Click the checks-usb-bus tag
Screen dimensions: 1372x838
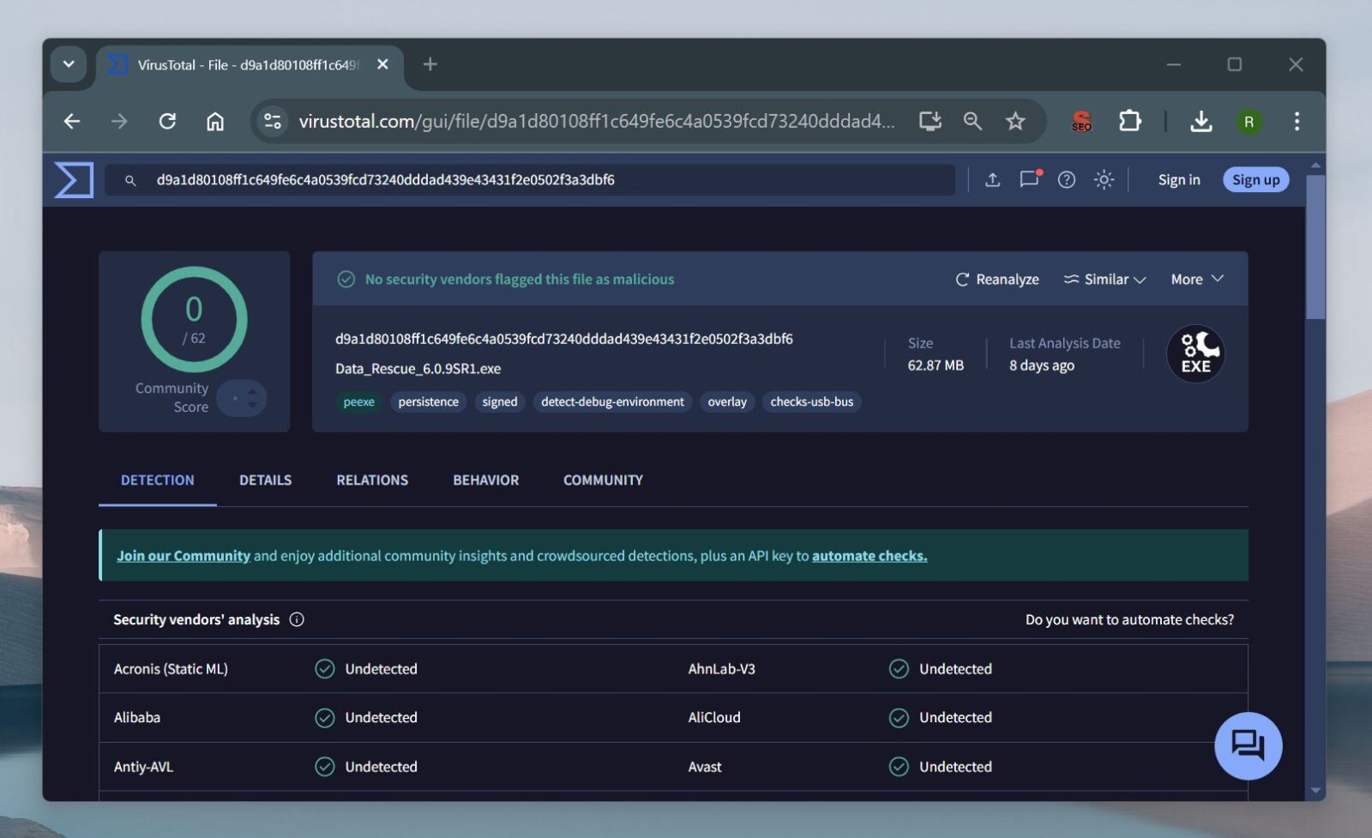[x=811, y=401]
